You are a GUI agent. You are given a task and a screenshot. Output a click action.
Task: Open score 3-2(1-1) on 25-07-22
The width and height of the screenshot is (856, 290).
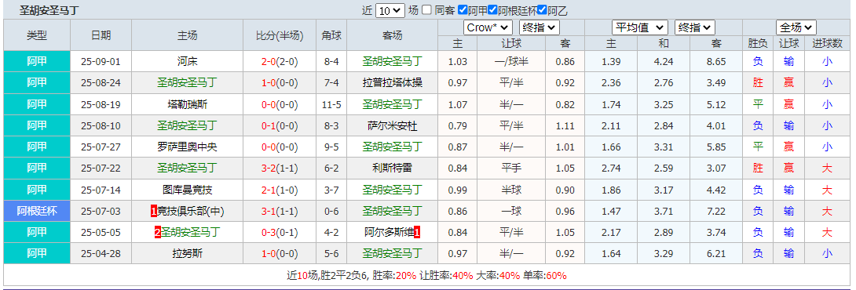280,169
